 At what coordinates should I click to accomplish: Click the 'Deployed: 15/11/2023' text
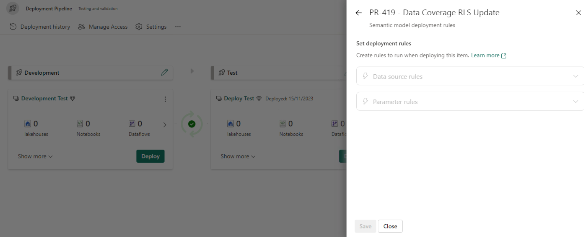tap(289, 99)
